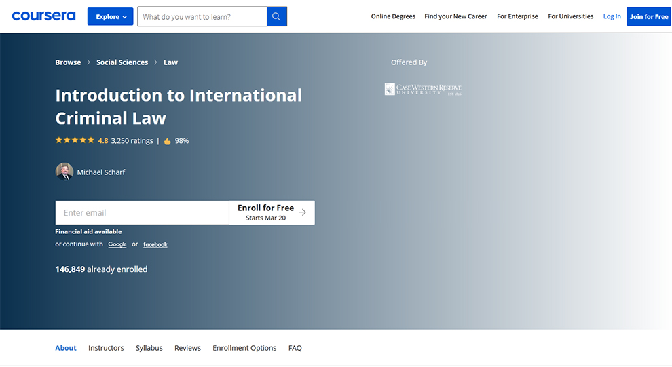Select the Reviews tab
This screenshot has height=367, width=672.
tap(187, 348)
